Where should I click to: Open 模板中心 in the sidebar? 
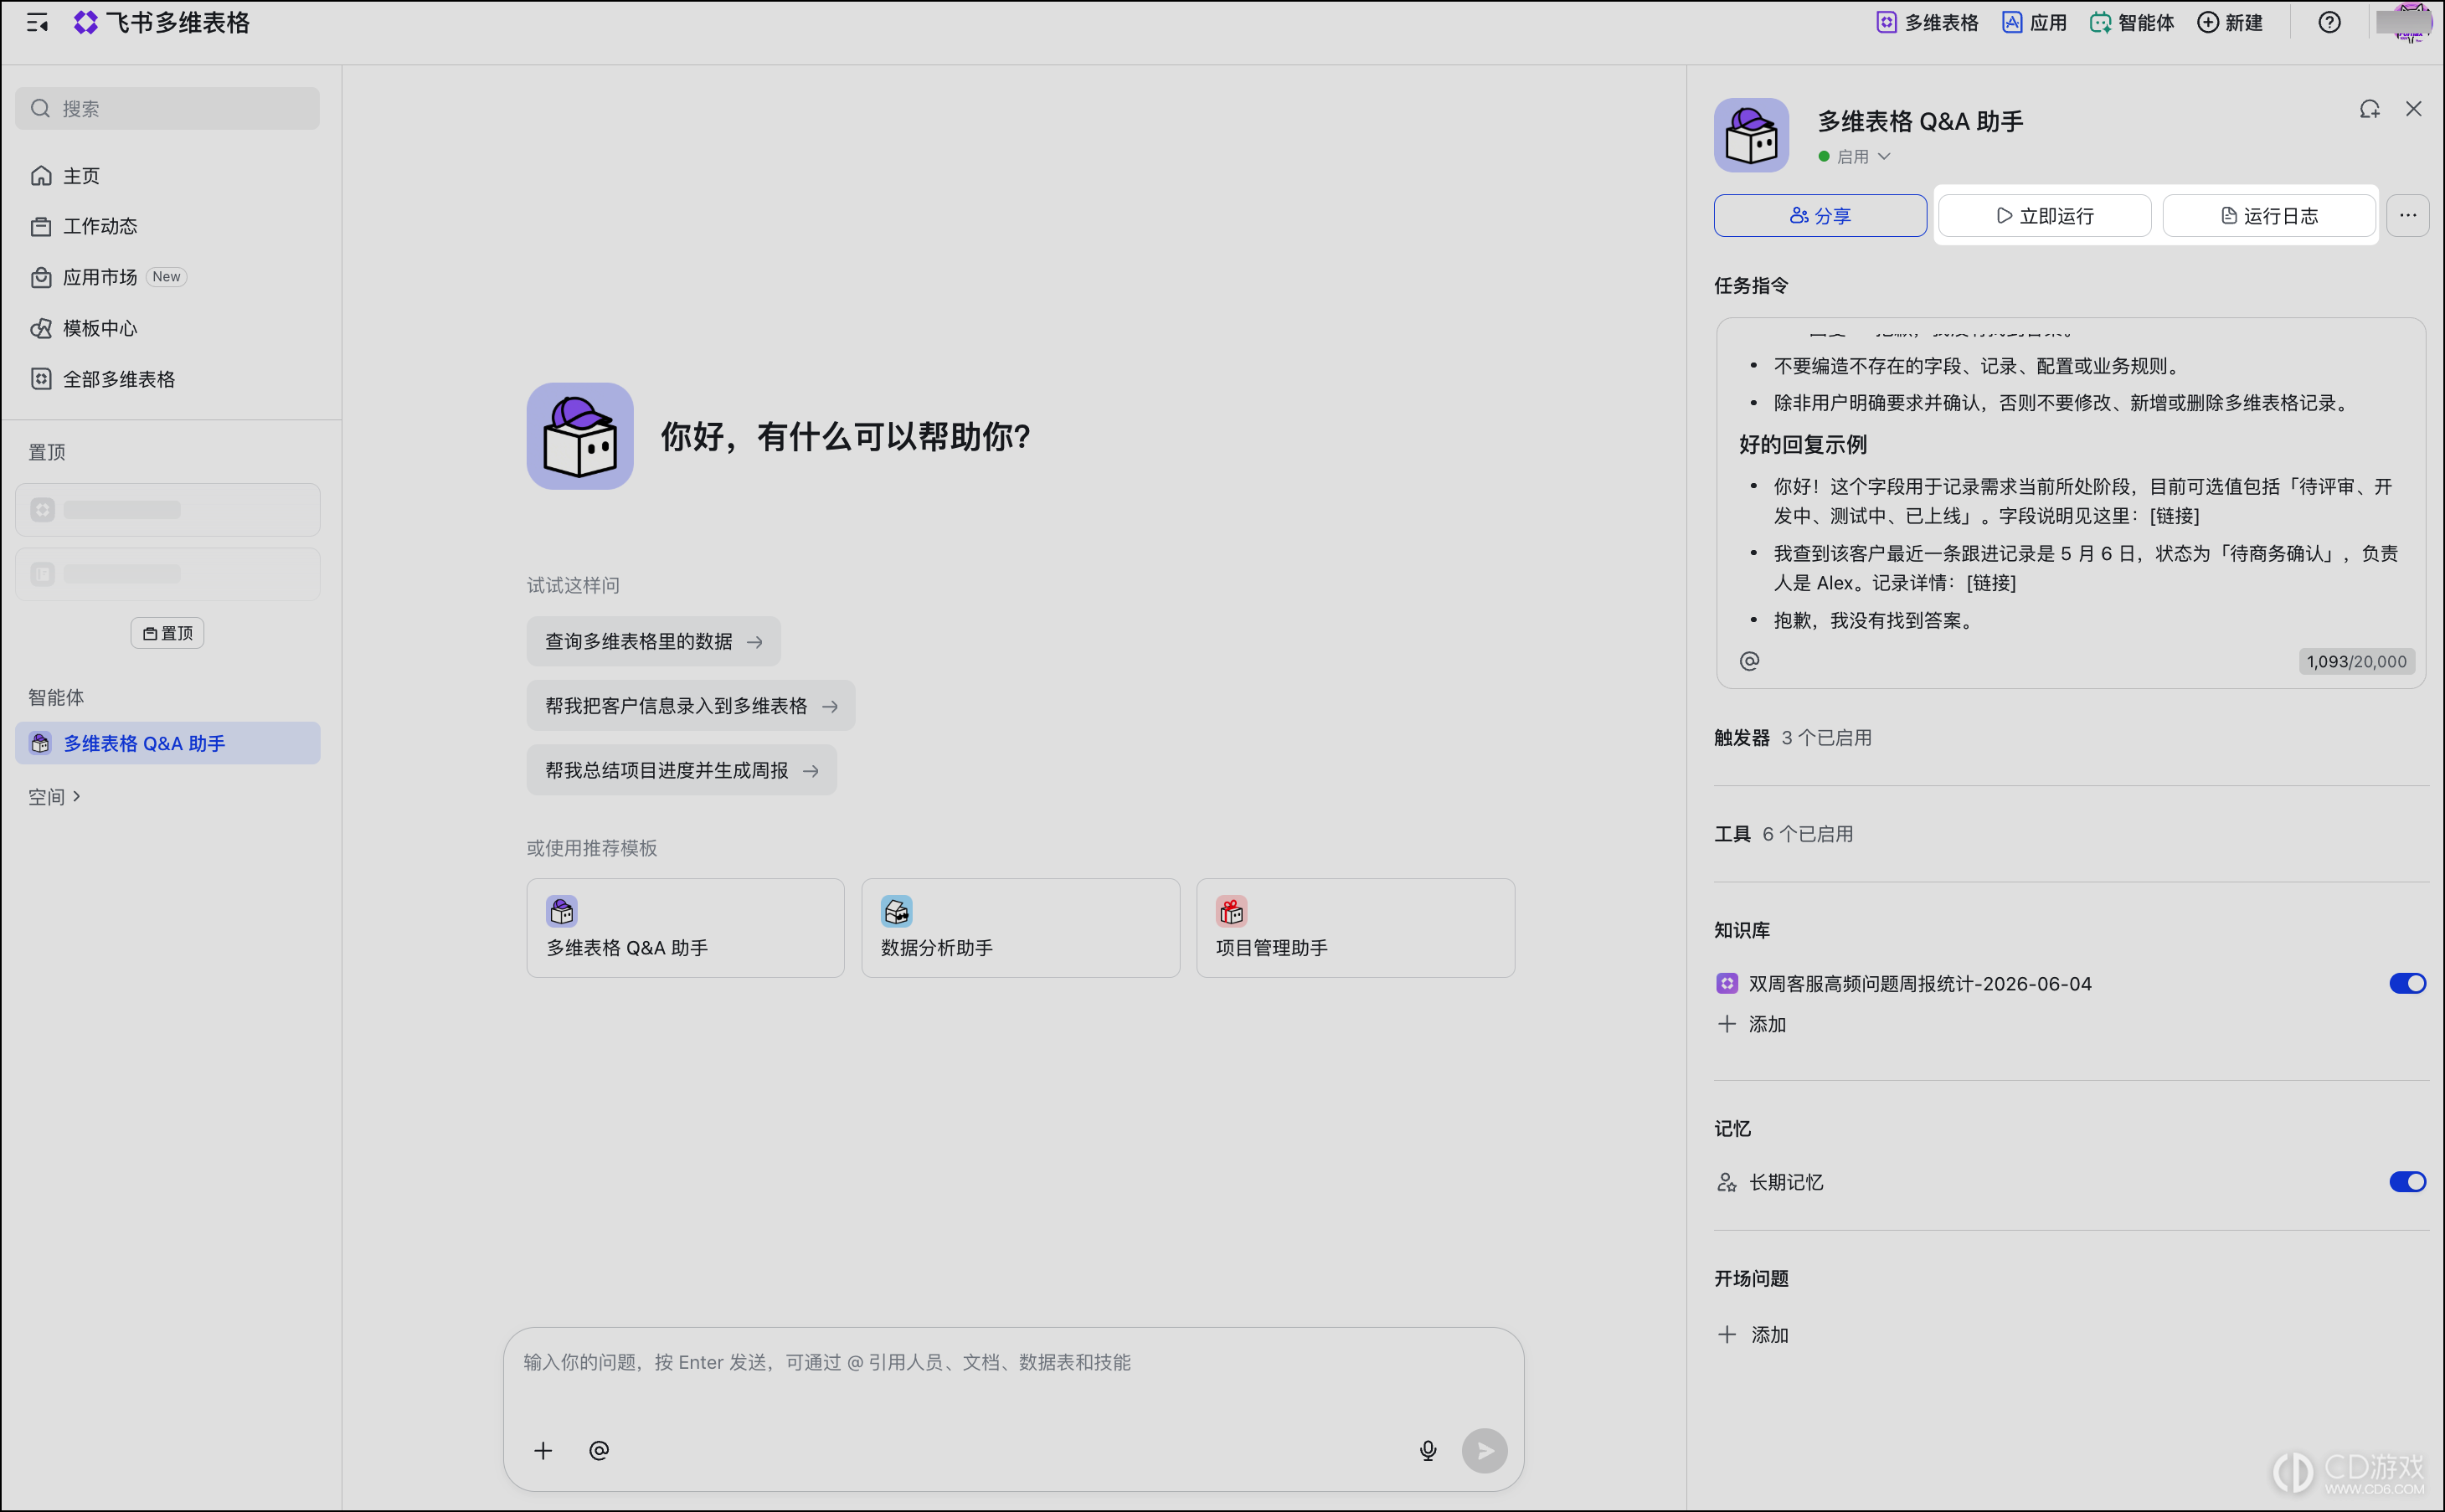pyautogui.click(x=168, y=328)
